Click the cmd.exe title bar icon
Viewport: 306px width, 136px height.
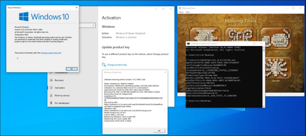pos(188,44)
